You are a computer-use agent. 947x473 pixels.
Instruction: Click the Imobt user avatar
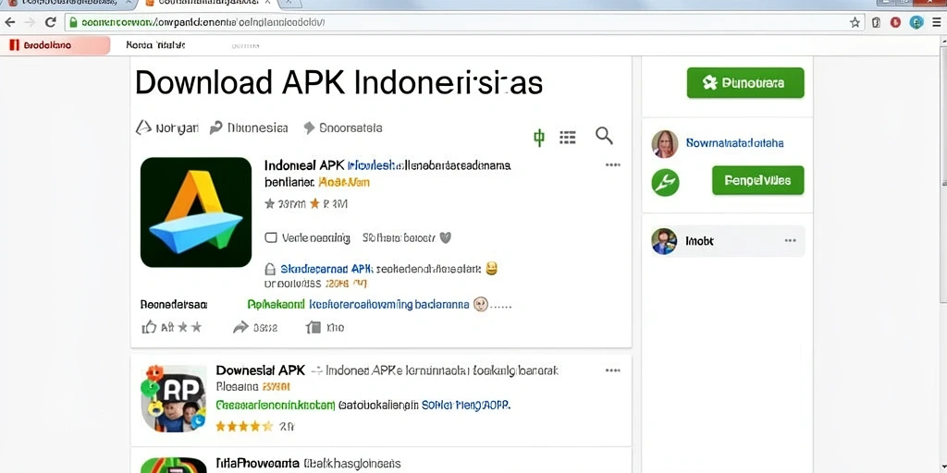[x=664, y=241]
